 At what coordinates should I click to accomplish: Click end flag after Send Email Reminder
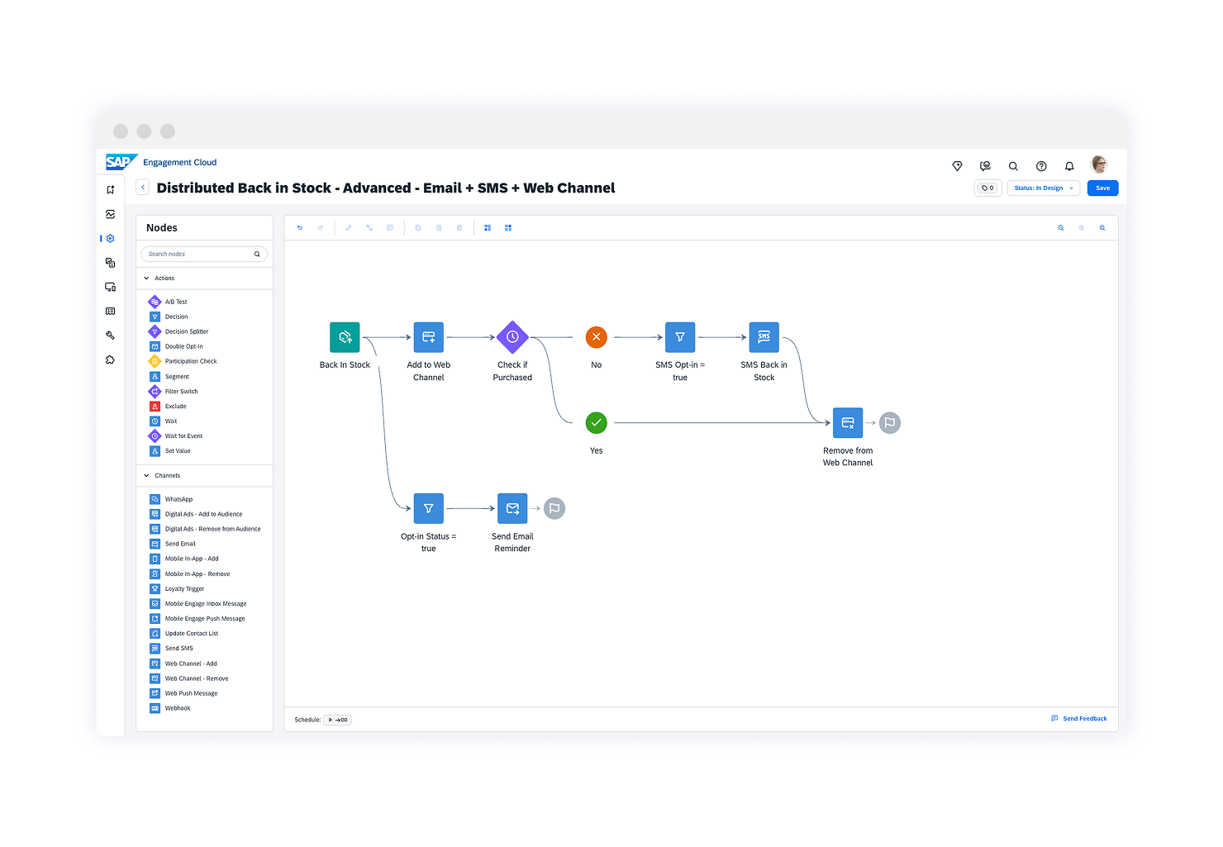point(554,508)
